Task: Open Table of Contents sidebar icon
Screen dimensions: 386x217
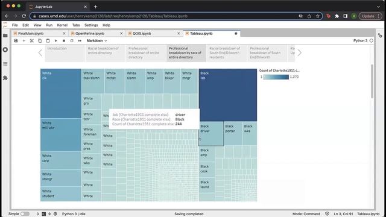Action: (x=5, y=64)
